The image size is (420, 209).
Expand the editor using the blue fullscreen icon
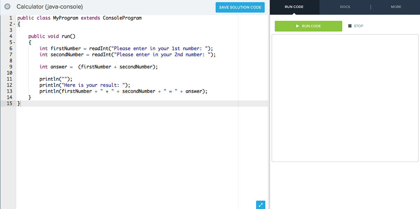pyautogui.click(x=260, y=205)
